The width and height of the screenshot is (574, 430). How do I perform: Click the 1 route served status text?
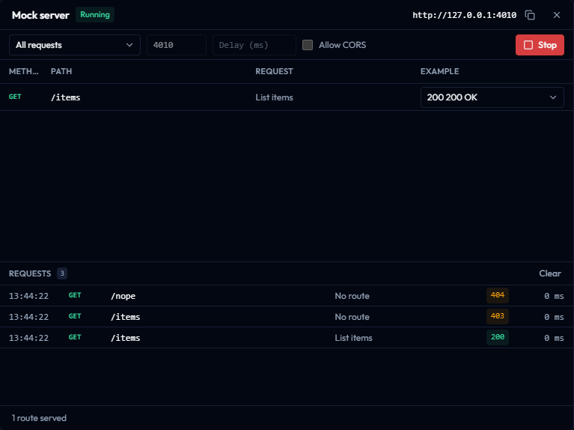click(x=39, y=418)
